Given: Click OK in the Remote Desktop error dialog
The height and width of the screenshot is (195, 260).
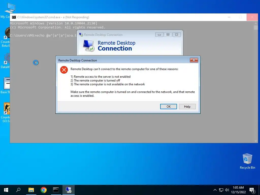Looking at the screenshot, I should coord(169,106).
